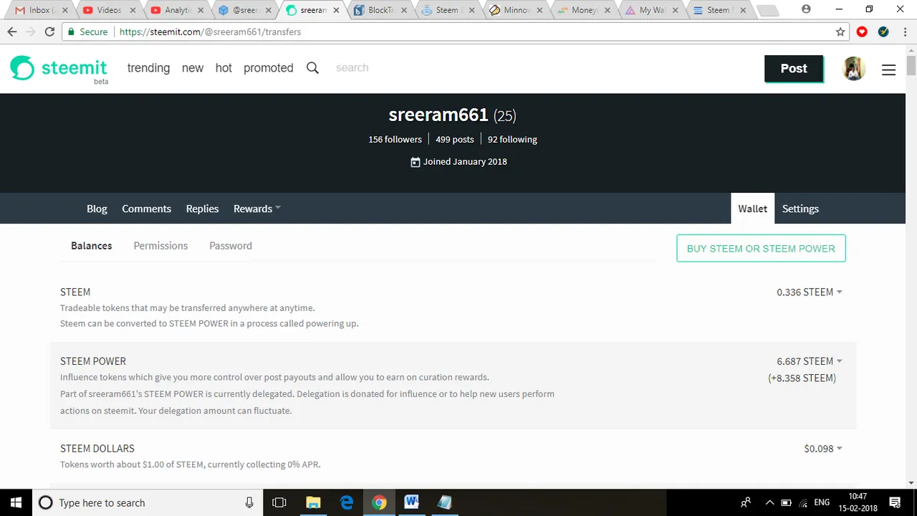Open Word from the taskbar
Image resolution: width=917 pixels, height=516 pixels.
click(411, 502)
